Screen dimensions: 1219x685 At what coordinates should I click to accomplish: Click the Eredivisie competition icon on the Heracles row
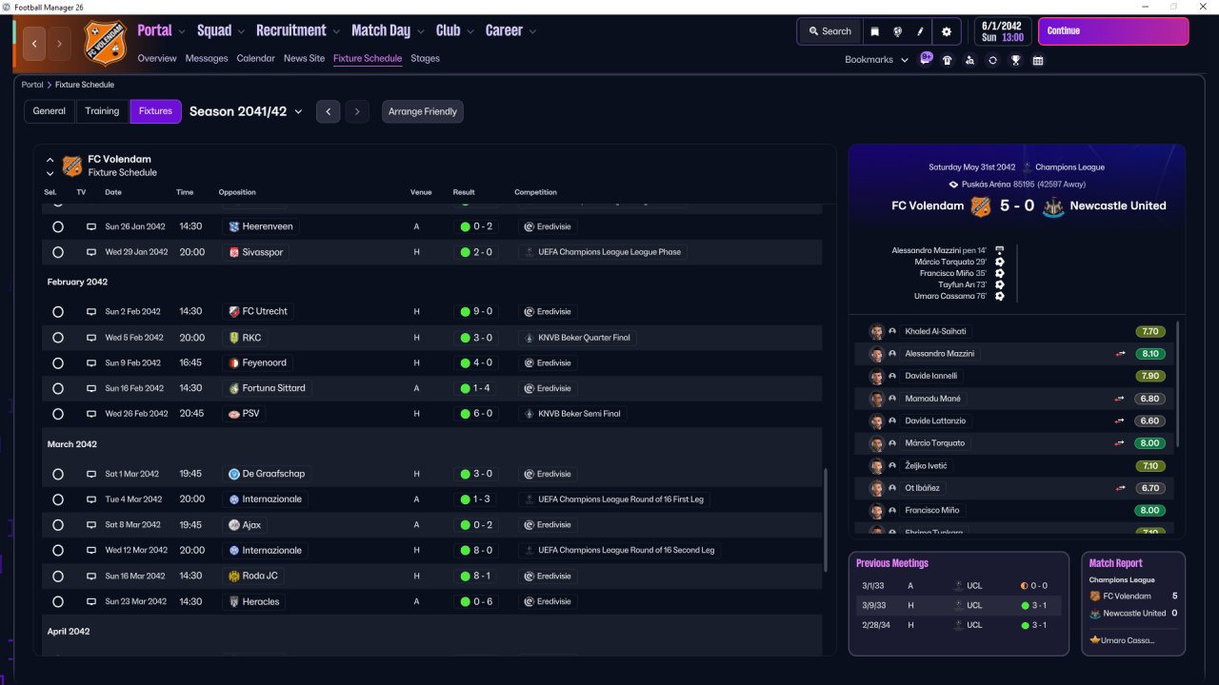529,601
